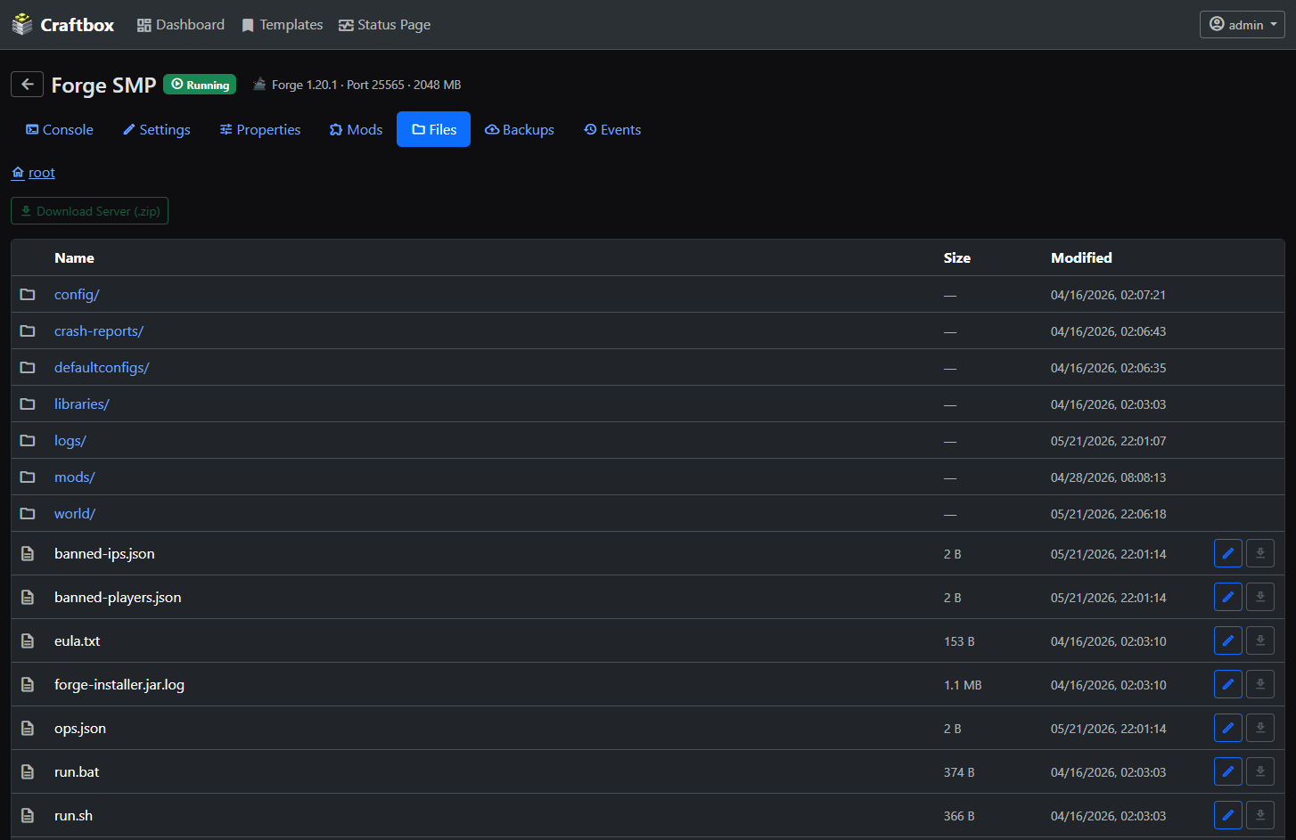Open the admin user dropdown
This screenshot has width=1296, height=840.
1242,25
